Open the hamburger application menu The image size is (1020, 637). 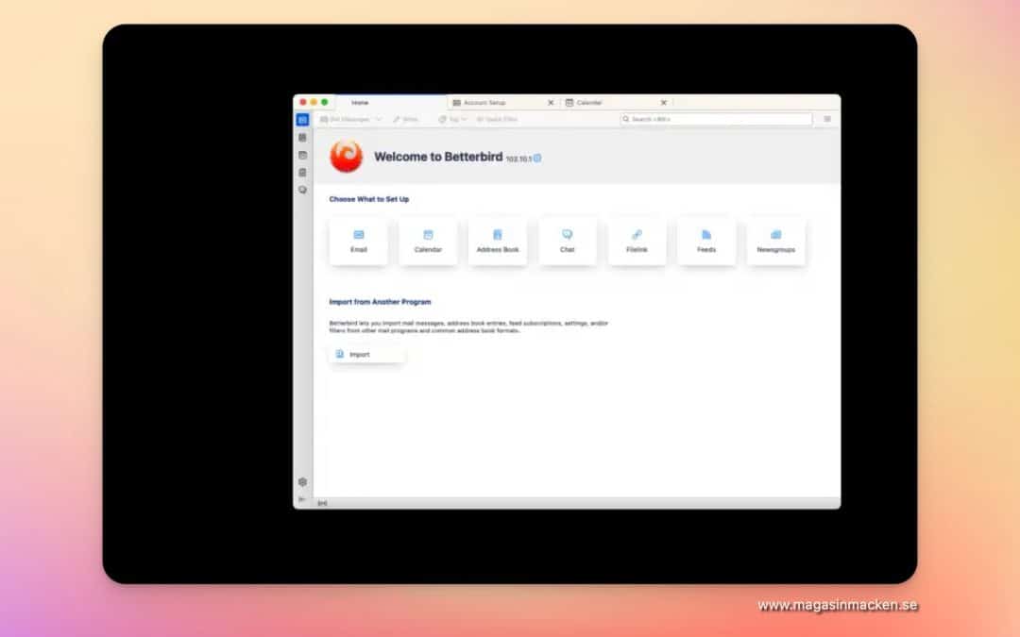click(x=827, y=120)
